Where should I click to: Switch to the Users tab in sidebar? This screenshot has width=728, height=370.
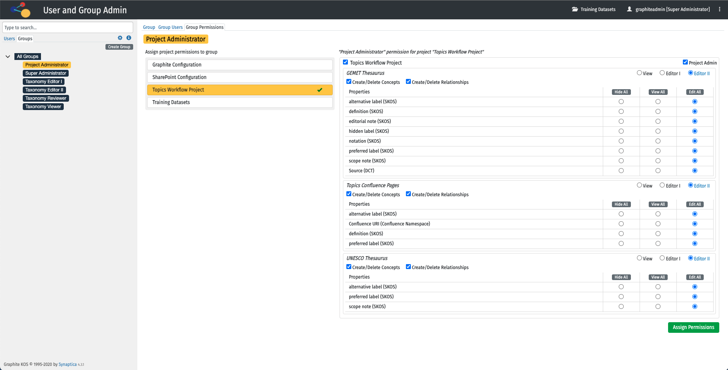click(9, 39)
